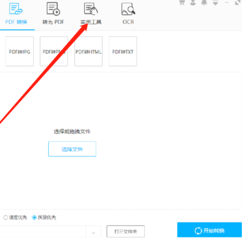The width and height of the screenshot is (242, 244).
Task: Choose the PDF转JPG conversion tile
Action: pyautogui.click(x=20, y=51)
